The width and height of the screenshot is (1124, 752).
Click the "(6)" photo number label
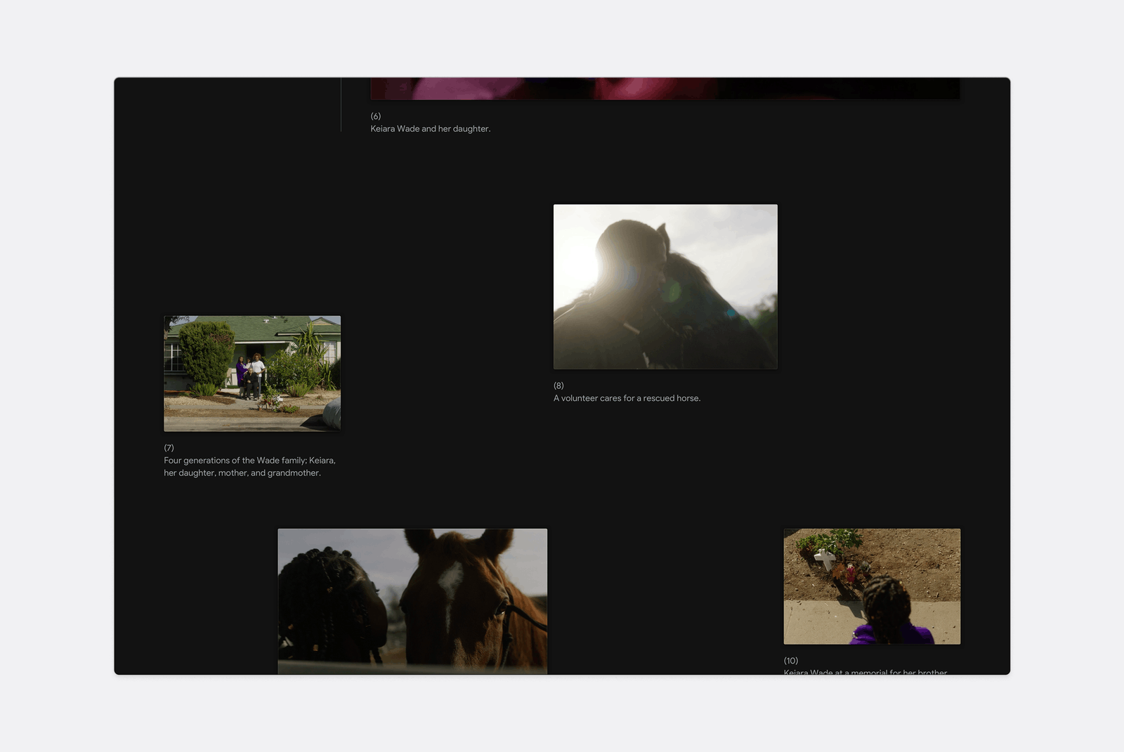tap(376, 116)
